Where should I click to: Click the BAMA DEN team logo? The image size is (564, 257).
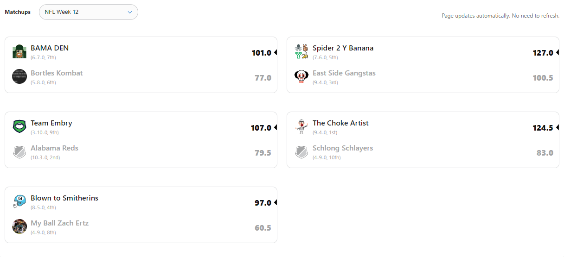tap(19, 51)
